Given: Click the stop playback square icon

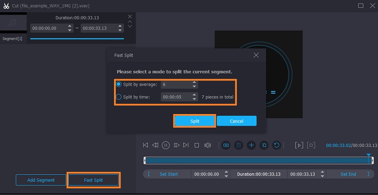Looking at the screenshot, I should click(x=197, y=145).
